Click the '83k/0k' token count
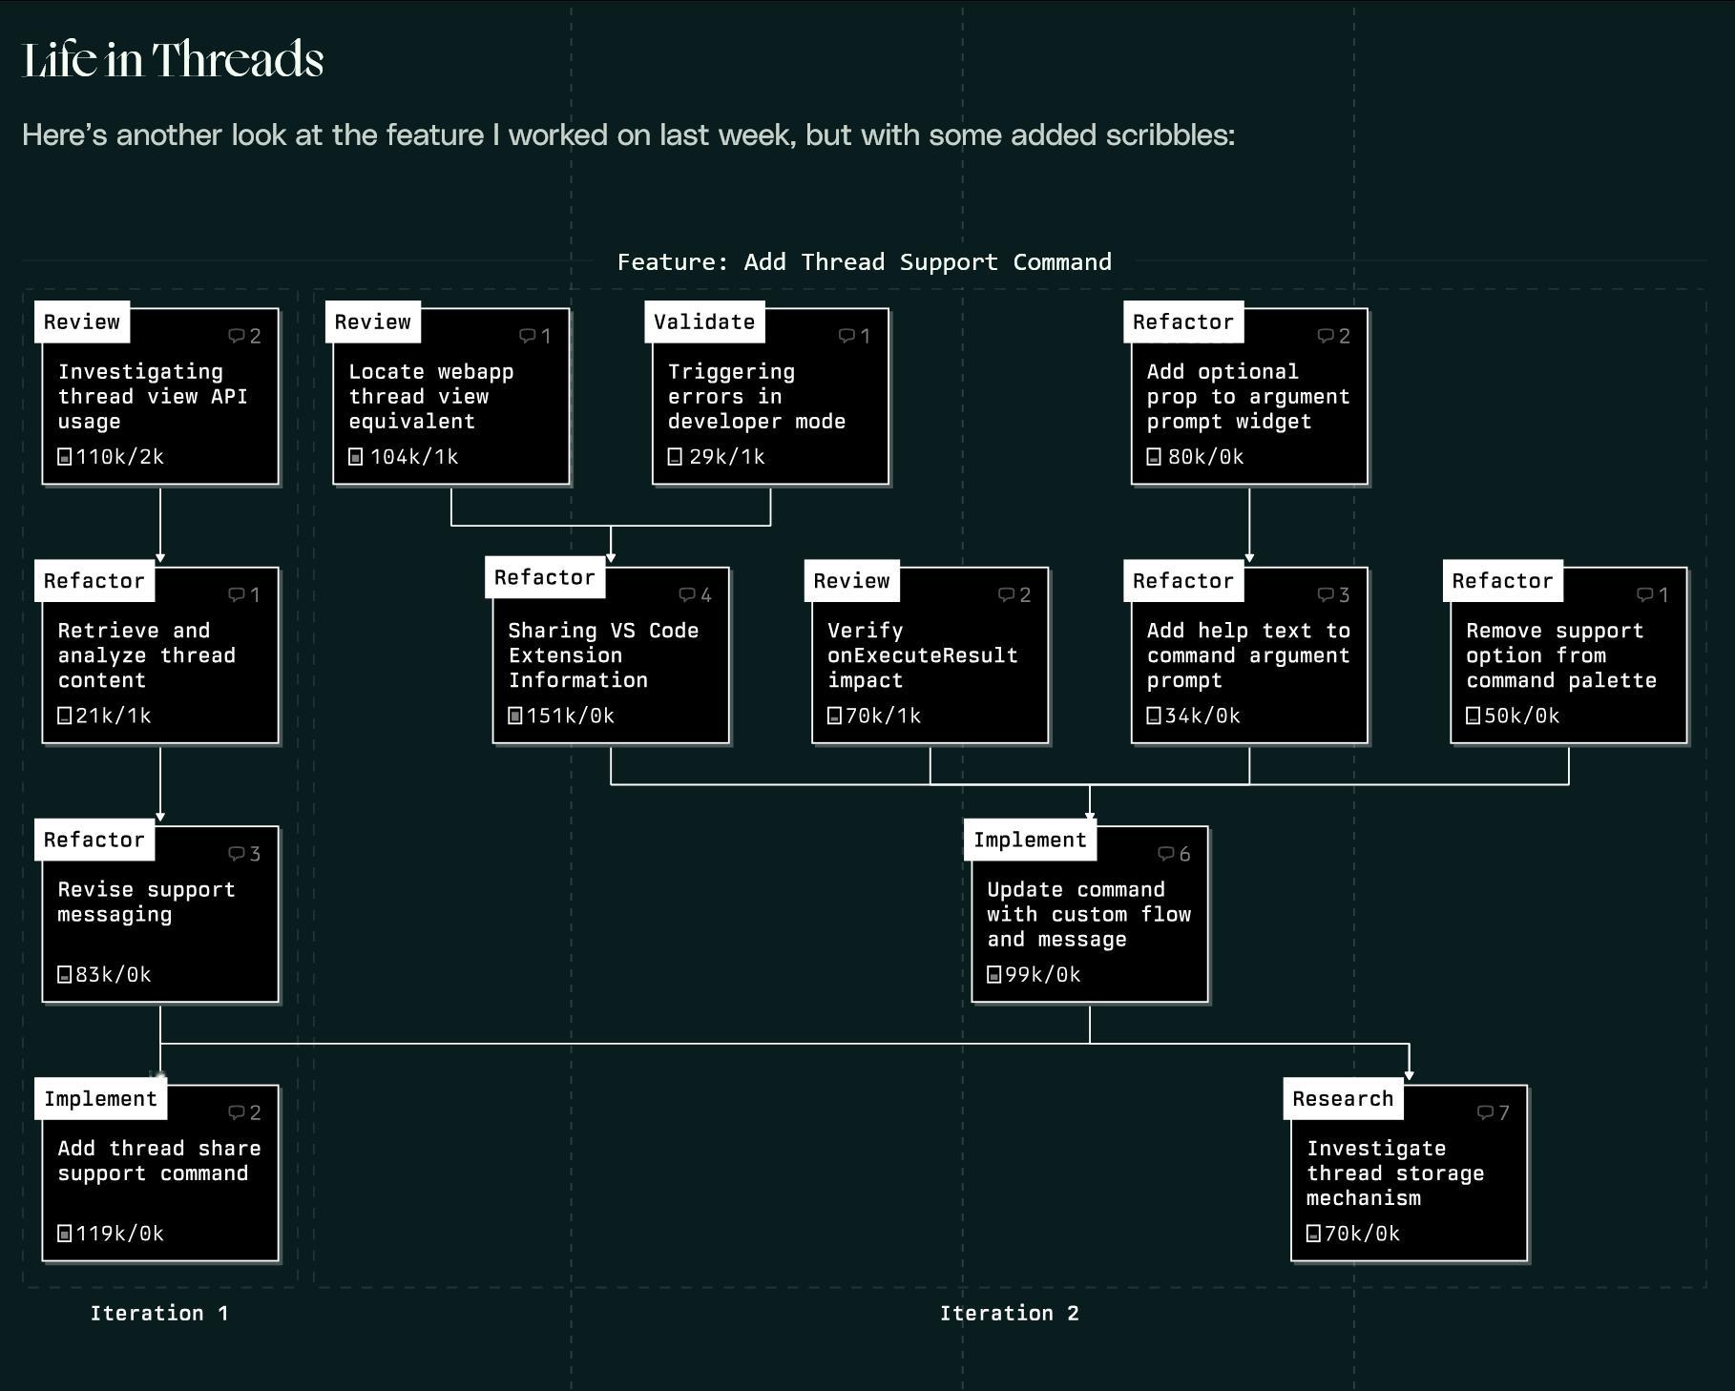This screenshot has width=1735, height=1391. coord(113,975)
